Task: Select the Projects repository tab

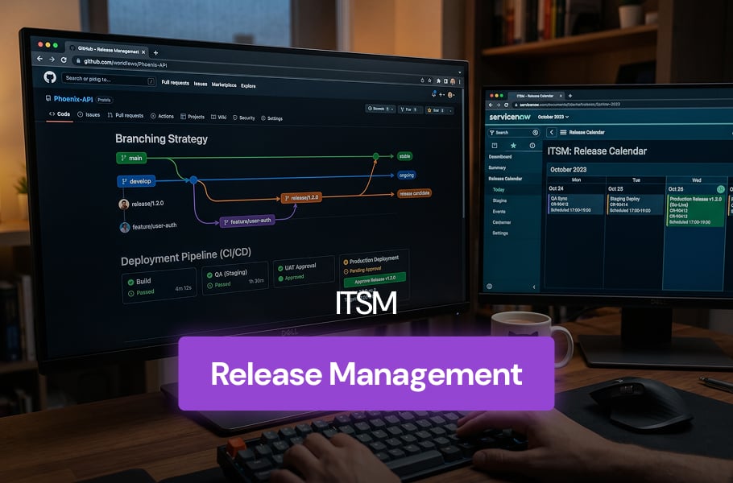Action: 193,117
